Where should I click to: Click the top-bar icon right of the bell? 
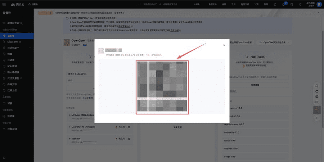tap(292, 4)
